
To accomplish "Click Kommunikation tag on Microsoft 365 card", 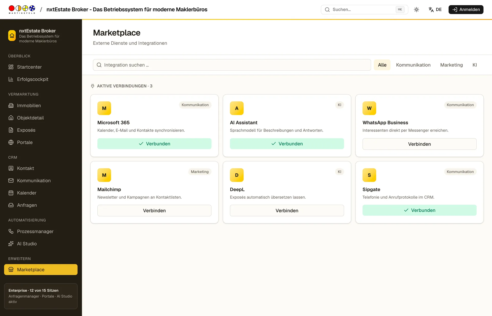I will (195, 105).
